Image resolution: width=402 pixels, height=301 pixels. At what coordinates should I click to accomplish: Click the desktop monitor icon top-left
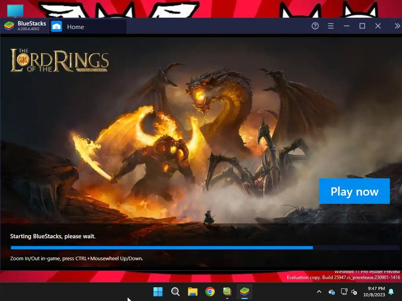point(15,11)
